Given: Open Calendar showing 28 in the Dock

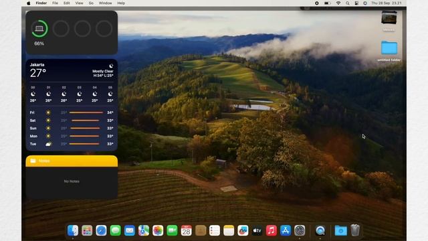Looking at the screenshot, I should [186, 230].
